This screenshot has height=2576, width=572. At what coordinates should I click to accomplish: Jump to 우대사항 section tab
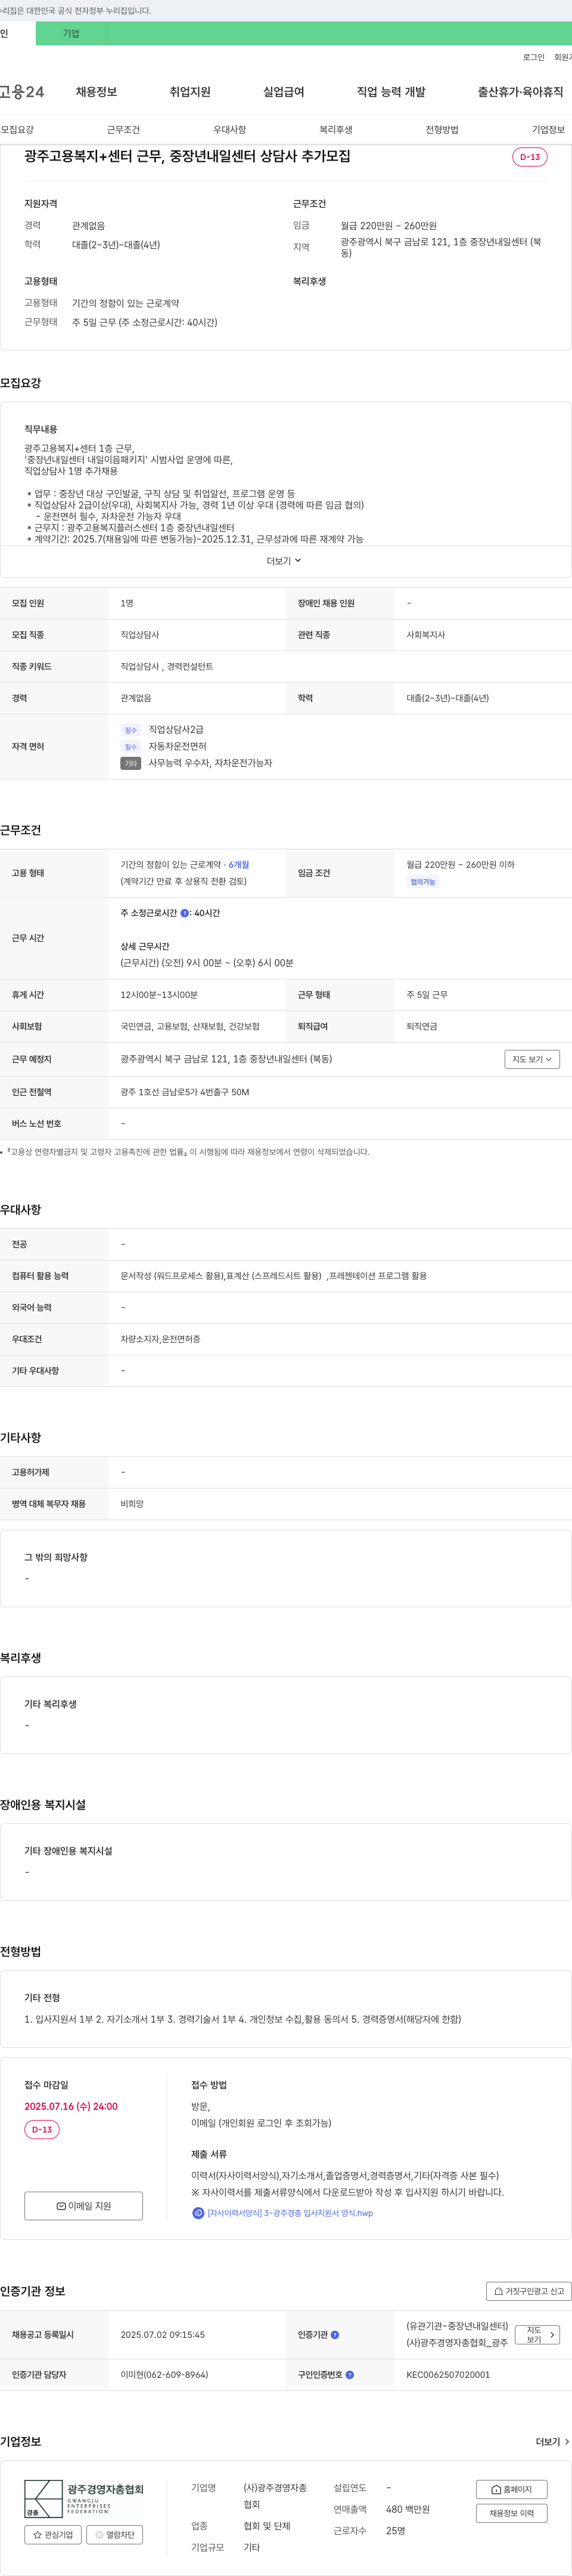(229, 130)
